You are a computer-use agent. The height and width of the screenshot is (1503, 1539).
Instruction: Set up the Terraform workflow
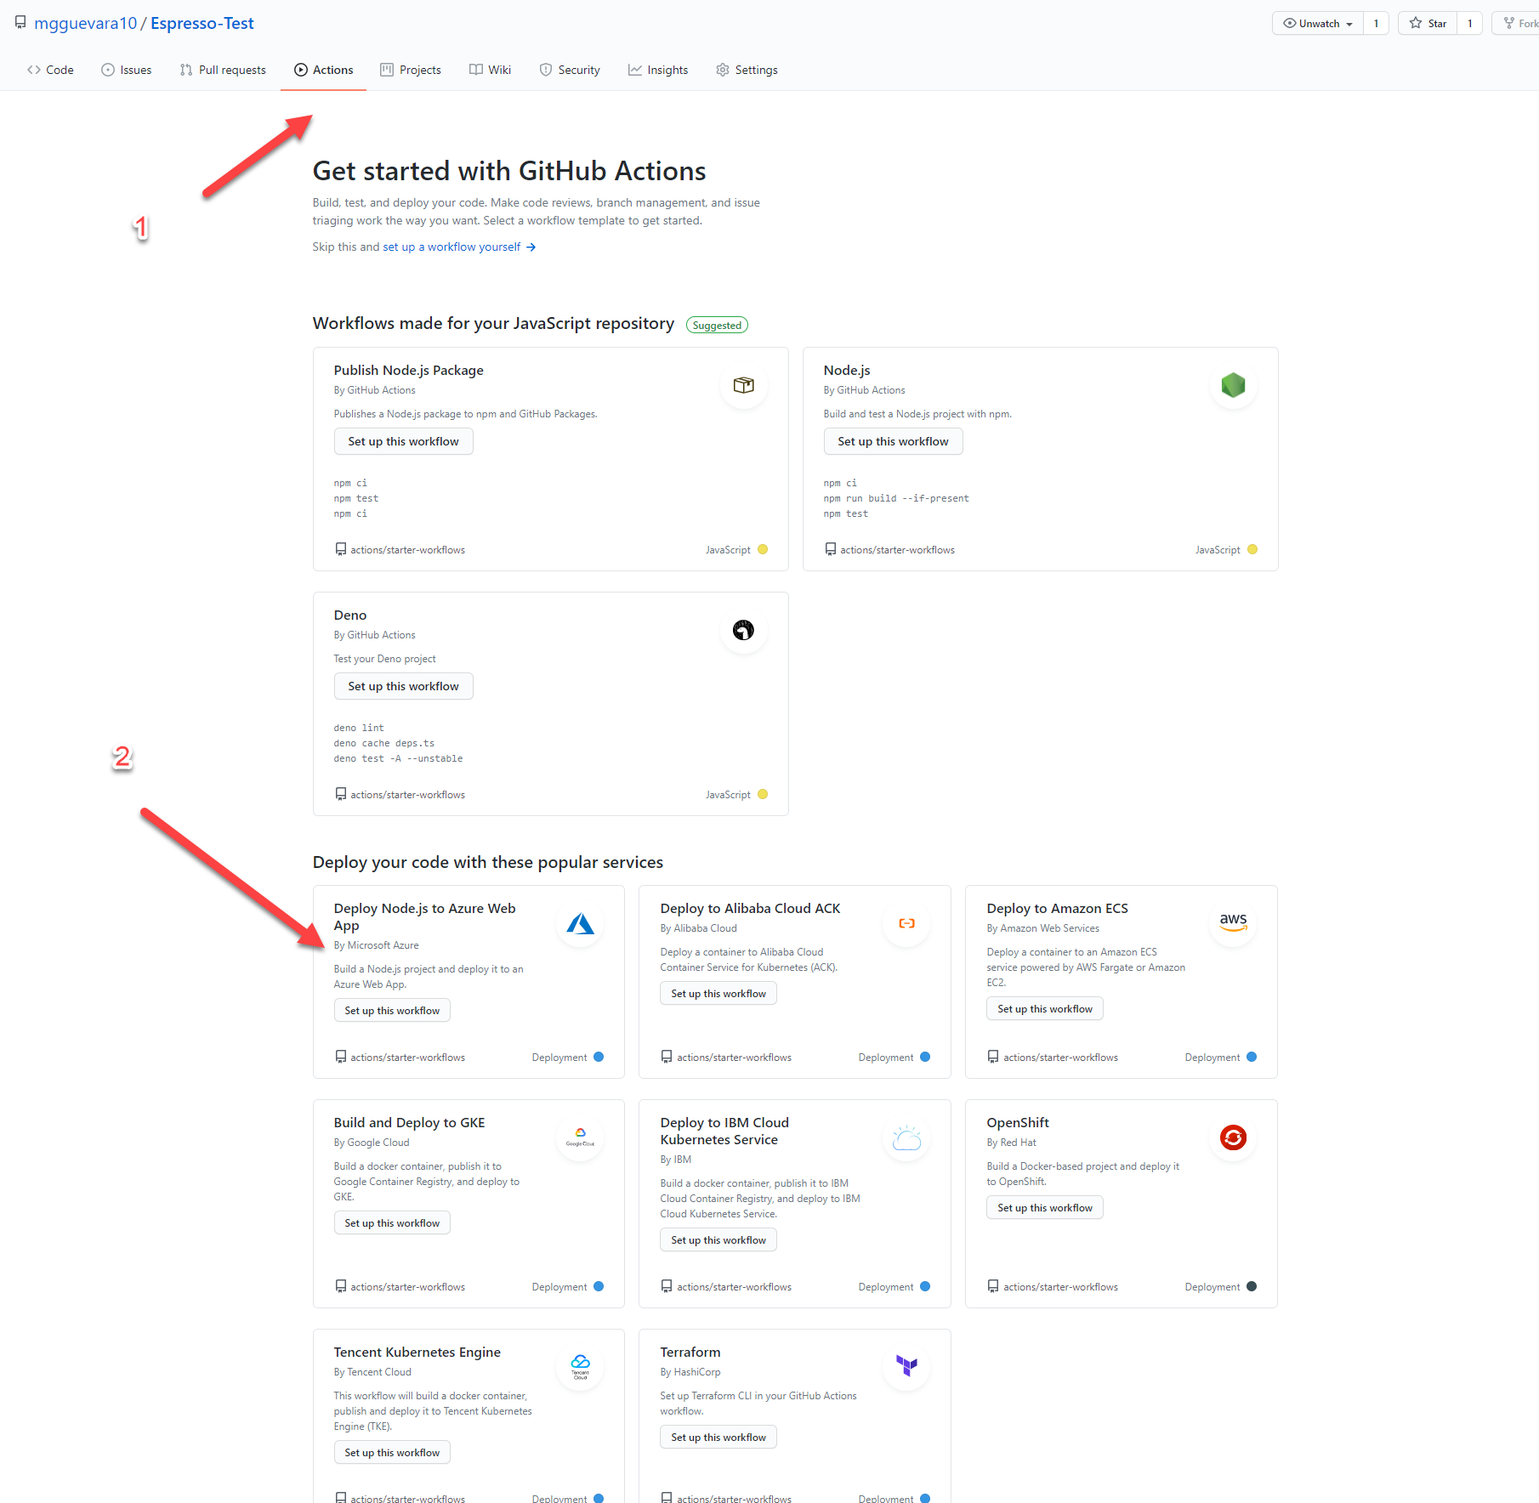718,1437
